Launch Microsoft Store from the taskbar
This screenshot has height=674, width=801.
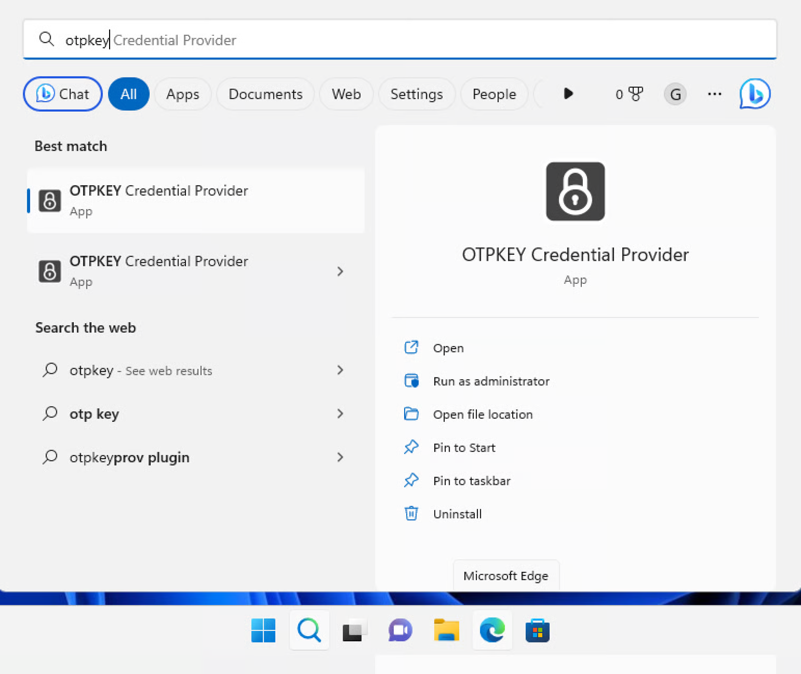point(538,630)
